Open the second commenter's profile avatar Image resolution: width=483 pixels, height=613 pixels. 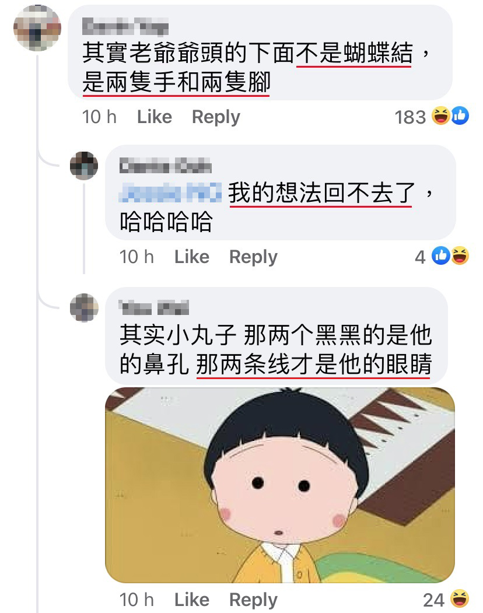point(83,166)
